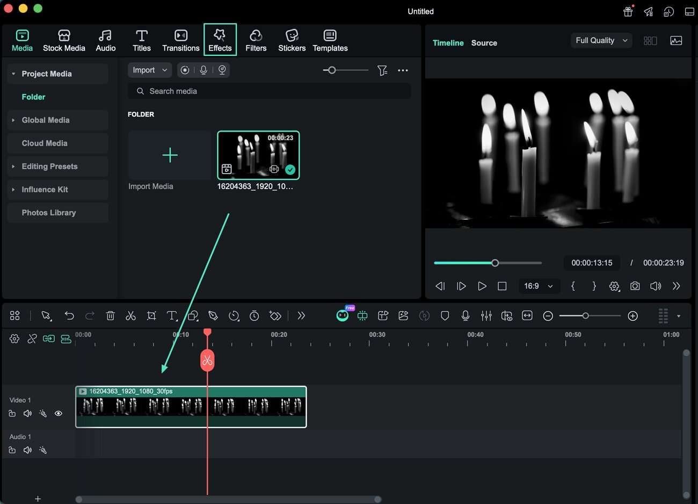
Task: Mute the Video 1 track
Action: coord(27,414)
